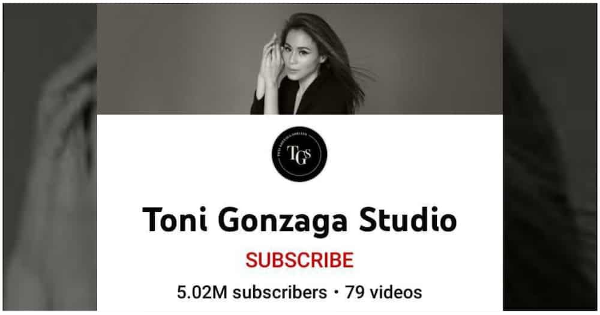Click the white space left of the TGS avatar
This screenshot has width=600, height=315.
pos(184,154)
